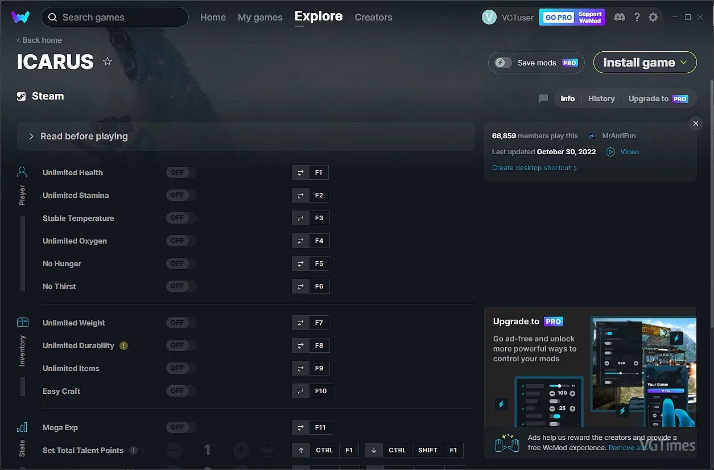Image resolution: width=714 pixels, height=470 pixels.
Task: Click the Steam platform icon
Action: tap(22, 96)
